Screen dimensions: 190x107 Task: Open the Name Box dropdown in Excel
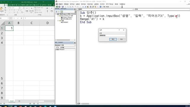point(8,18)
